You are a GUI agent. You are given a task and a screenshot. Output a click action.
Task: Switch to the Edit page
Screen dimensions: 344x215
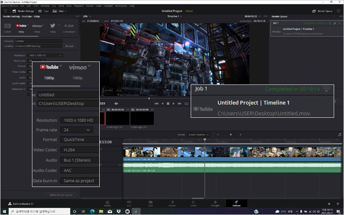click(x=150, y=203)
